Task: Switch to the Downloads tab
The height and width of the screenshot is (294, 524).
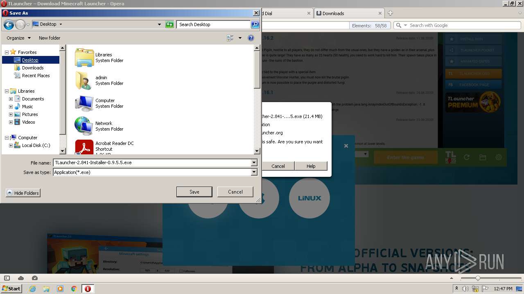Action: coord(349,13)
